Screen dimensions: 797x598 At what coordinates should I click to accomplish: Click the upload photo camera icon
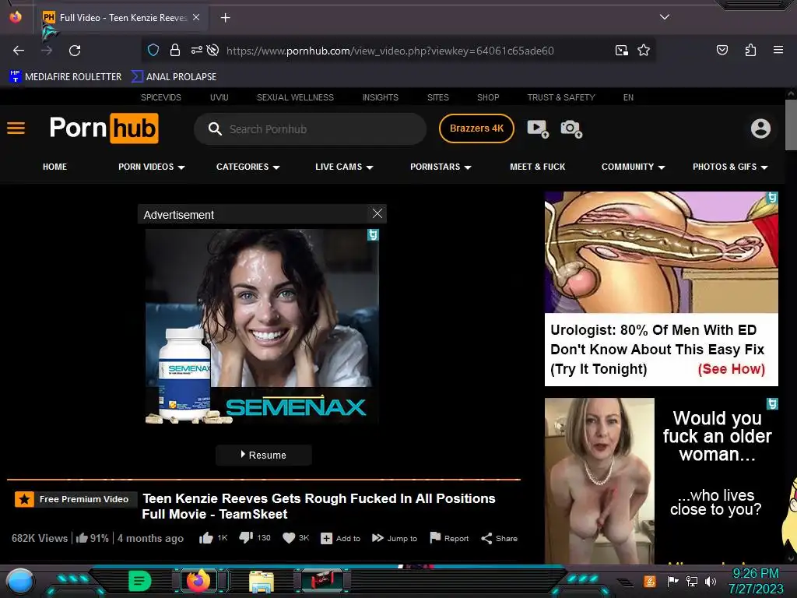571,128
